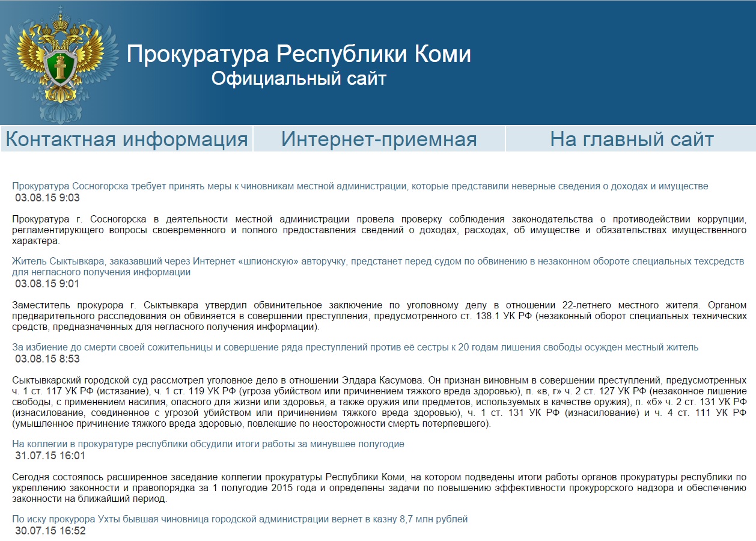The height and width of the screenshot is (541, 756).
Task: Click the Официальный сайт subtitle
Action: [299, 78]
